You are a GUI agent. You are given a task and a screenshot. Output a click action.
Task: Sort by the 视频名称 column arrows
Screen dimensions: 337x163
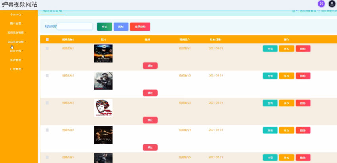pos(73,40)
